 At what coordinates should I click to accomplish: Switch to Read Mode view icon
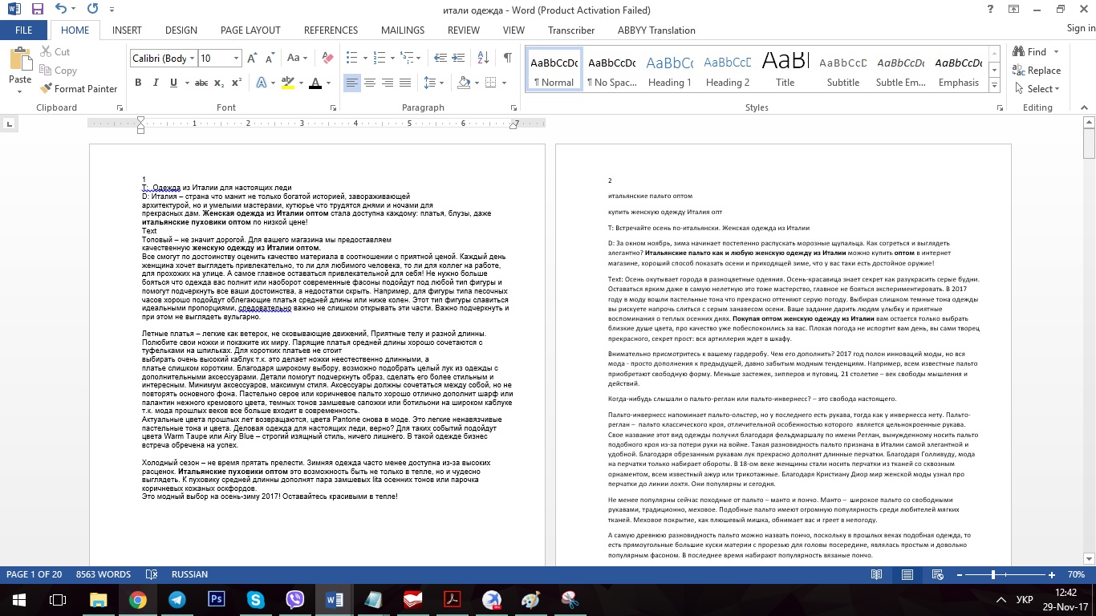click(x=877, y=574)
